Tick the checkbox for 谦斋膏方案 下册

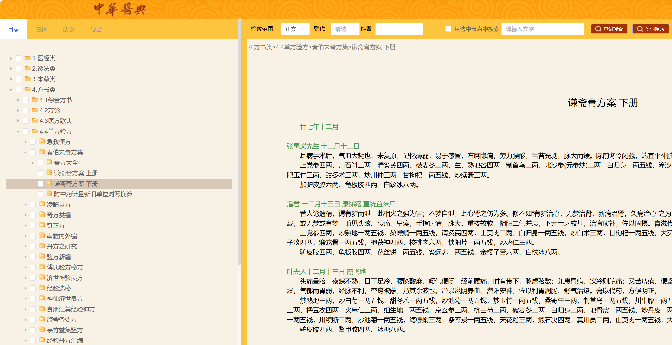40,184
